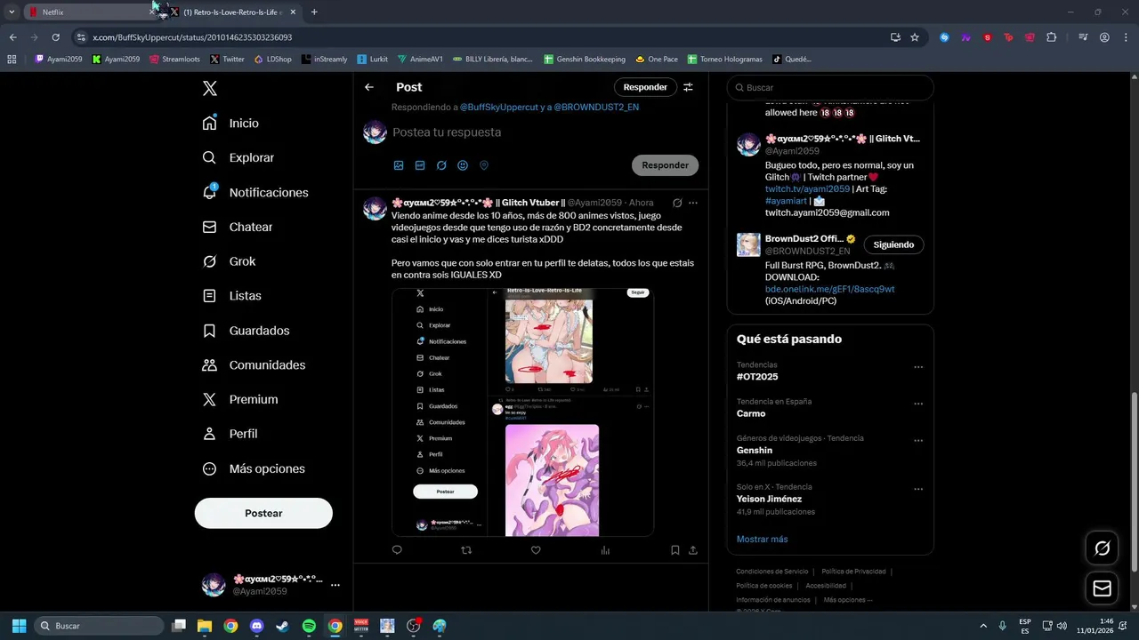Open more options for #OT2025 trend
The height and width of the screenshot is (640, 1139).
tap(918, 367)
